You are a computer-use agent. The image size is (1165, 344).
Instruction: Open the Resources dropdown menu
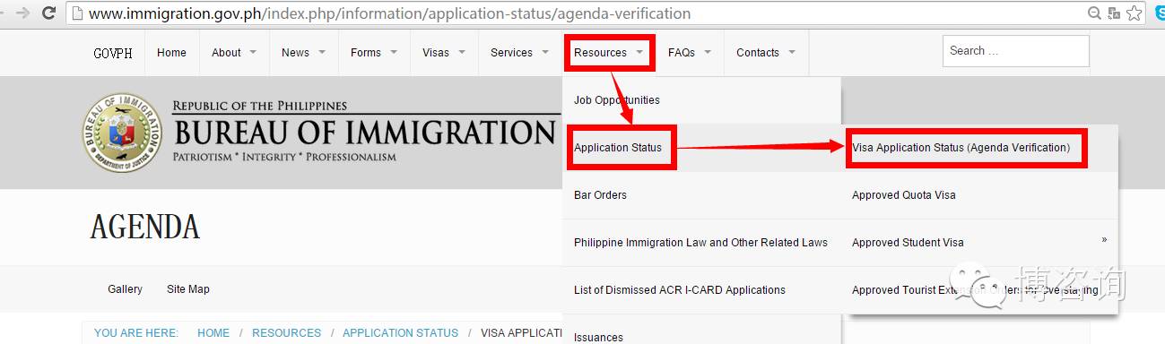609,53
